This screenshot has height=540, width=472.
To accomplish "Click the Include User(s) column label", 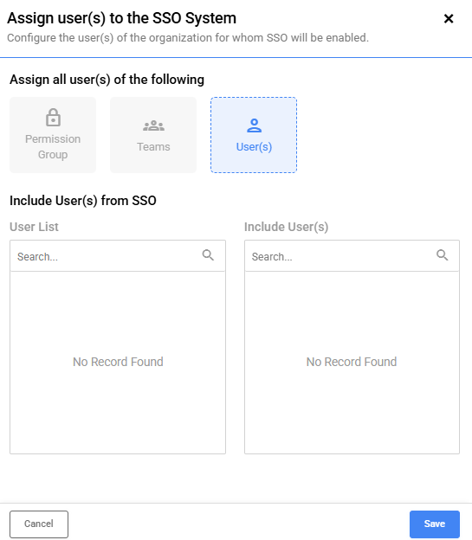I will pyautogui.click(x=286, y=227).
